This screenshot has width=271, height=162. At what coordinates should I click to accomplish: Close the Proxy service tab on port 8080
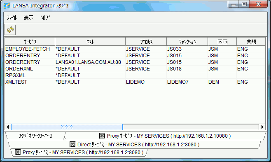[x=17, y=152]
